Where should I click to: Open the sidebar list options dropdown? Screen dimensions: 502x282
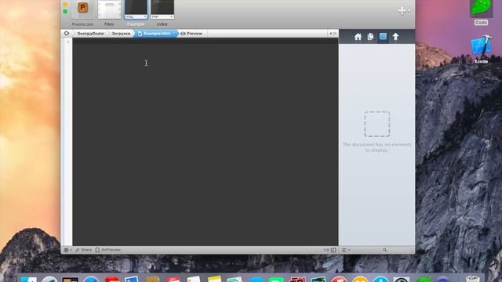(x=346, y=250)
